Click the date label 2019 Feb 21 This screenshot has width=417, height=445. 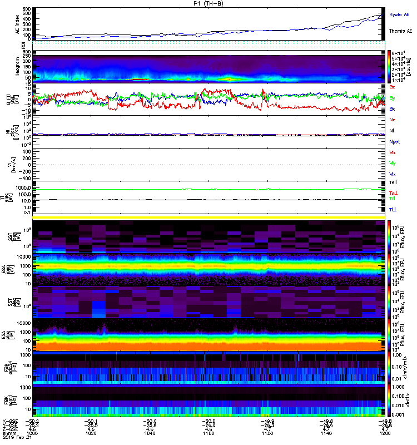17,437
